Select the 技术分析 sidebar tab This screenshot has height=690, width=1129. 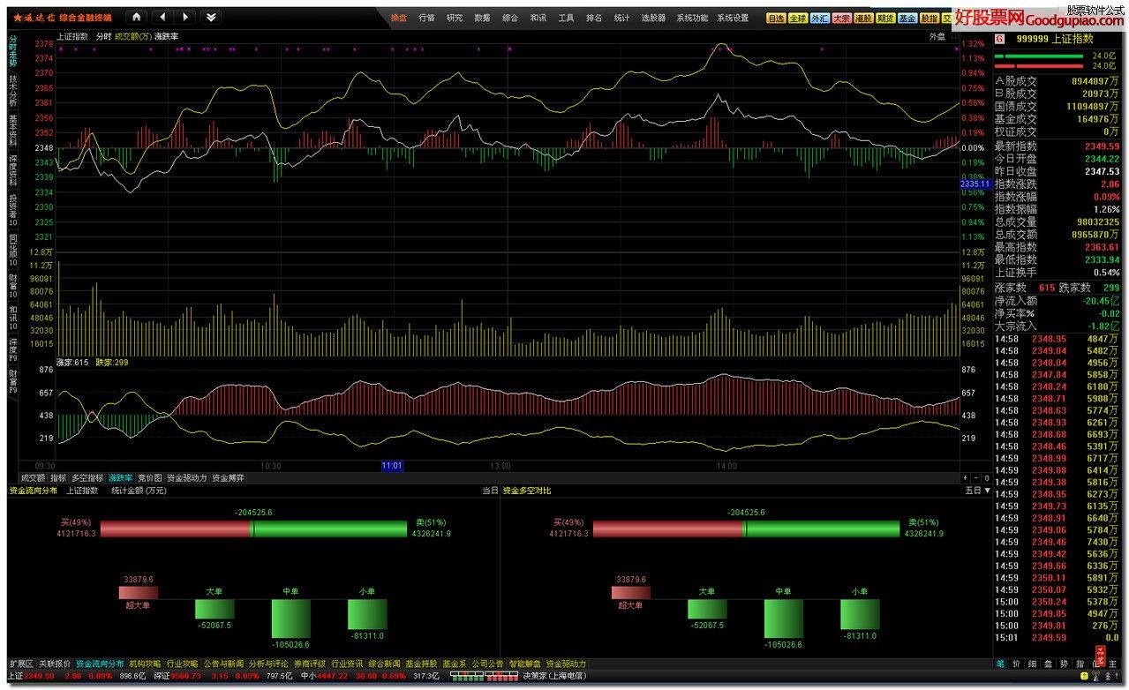(13, 92)
